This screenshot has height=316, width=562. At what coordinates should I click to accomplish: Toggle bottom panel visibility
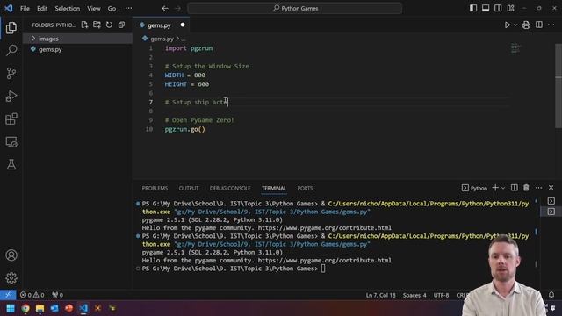[486, 8]
